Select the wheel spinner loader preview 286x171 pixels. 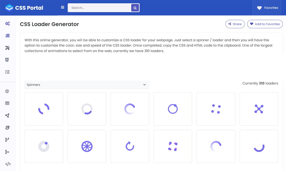click(87, 146)
